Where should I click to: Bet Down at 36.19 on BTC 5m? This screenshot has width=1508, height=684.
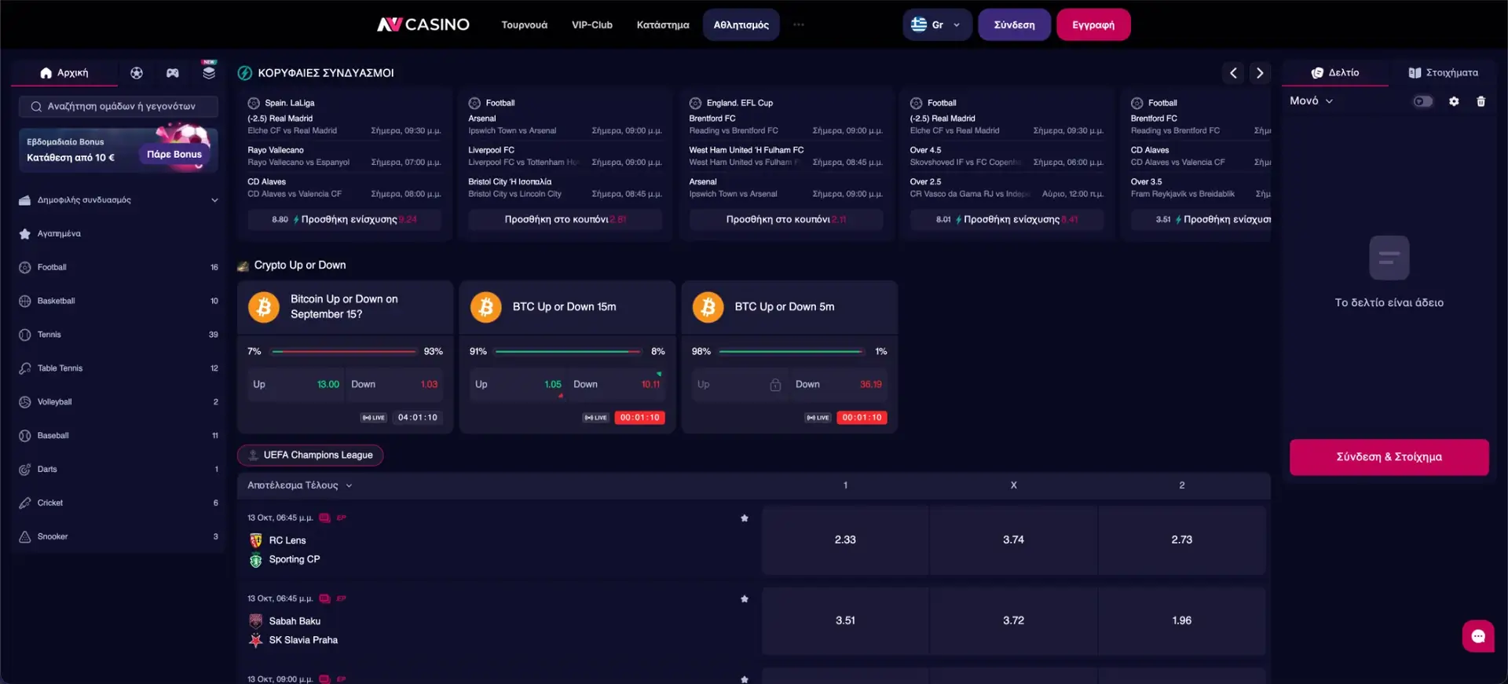click(839, 385)
